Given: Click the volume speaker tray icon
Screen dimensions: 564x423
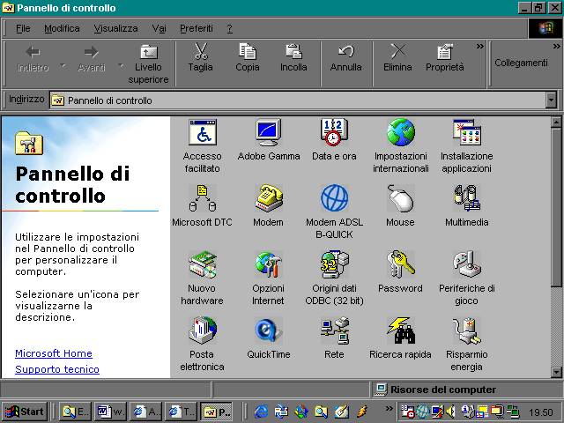Looking at the screenshot, I should coord(450,412).
